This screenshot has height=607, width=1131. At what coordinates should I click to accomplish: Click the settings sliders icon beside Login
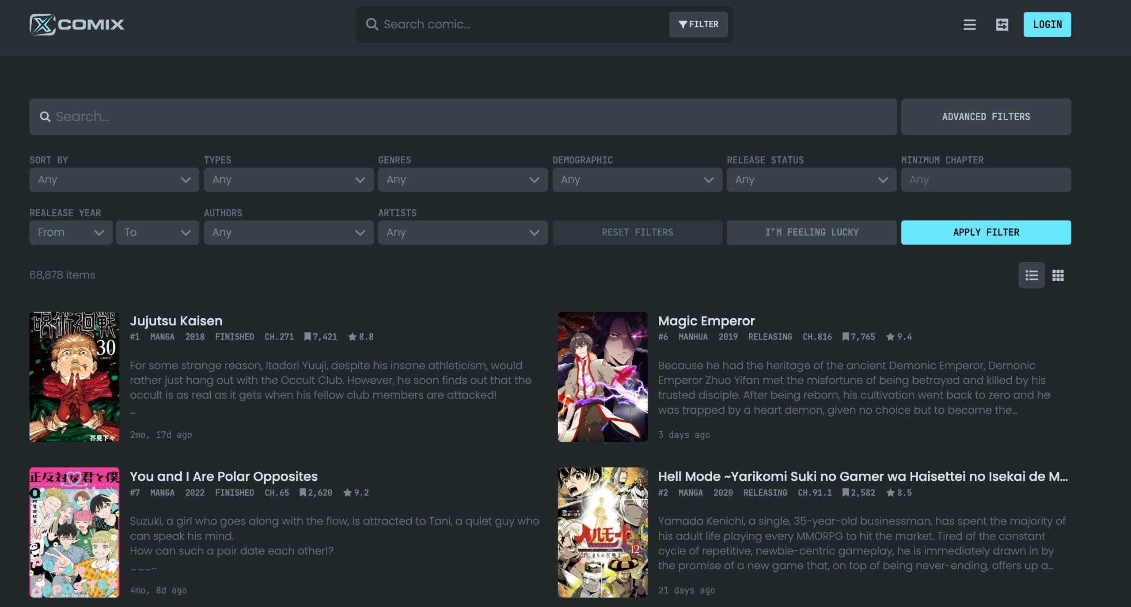tap(1002, 25)
